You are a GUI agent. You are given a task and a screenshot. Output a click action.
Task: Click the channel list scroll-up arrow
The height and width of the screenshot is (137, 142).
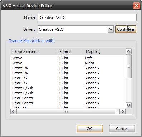(x=129, y=52)
